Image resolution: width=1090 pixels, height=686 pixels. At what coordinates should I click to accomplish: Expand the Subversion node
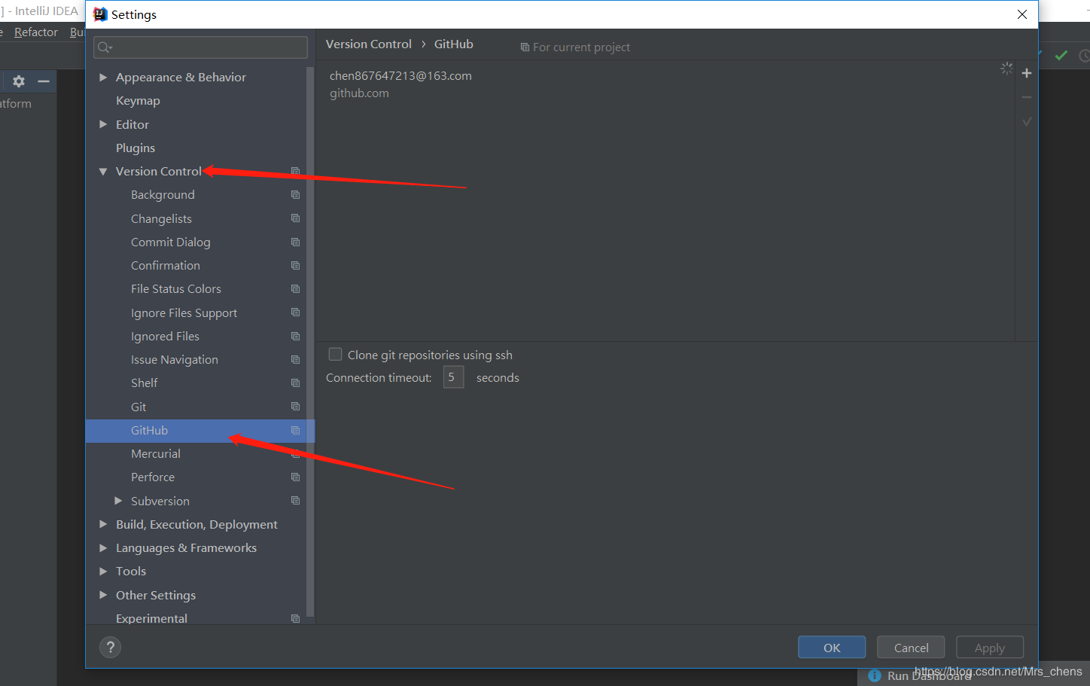118,501
